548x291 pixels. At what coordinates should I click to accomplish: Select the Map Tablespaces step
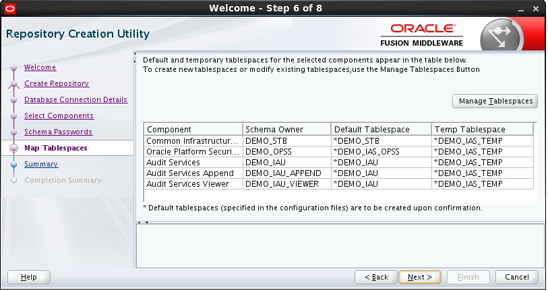pyautogui.click(x=56, y=148)
